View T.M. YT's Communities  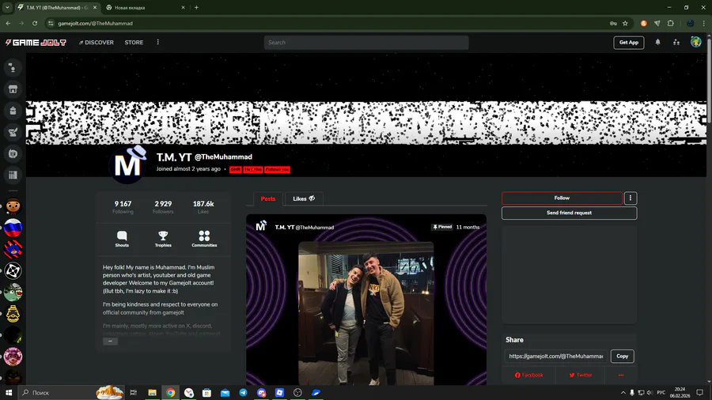point(204,239)
